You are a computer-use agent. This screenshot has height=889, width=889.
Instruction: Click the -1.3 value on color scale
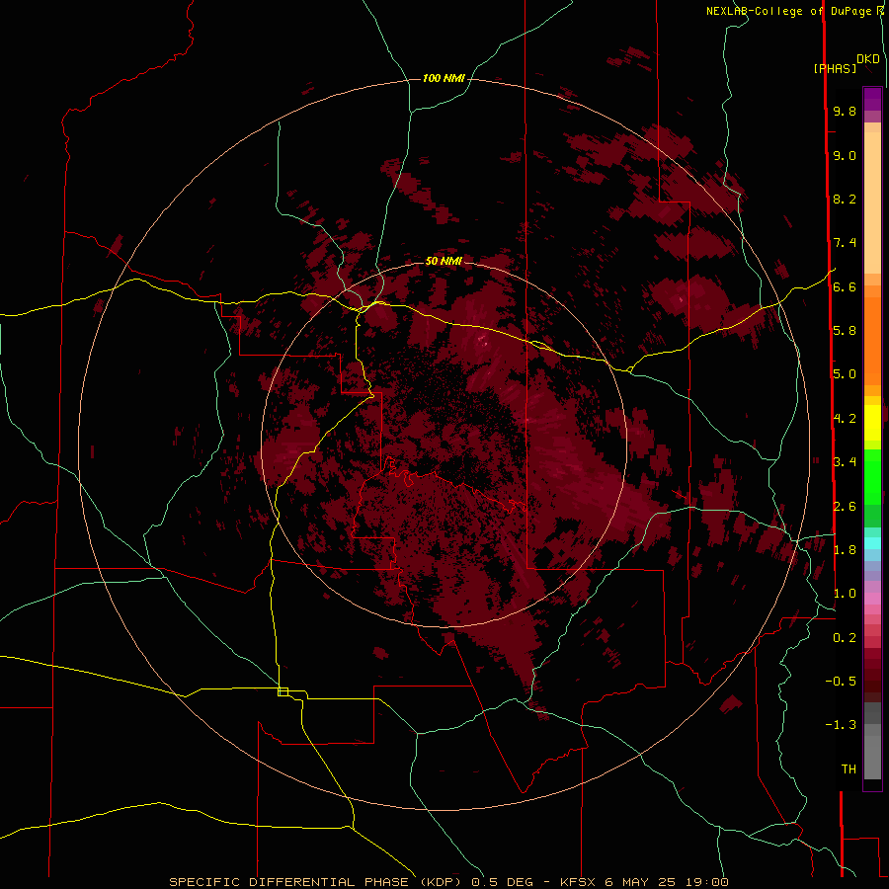coord(841,725)
